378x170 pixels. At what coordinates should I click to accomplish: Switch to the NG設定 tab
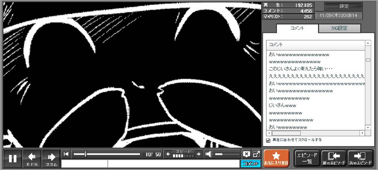(x=339, y=28)
